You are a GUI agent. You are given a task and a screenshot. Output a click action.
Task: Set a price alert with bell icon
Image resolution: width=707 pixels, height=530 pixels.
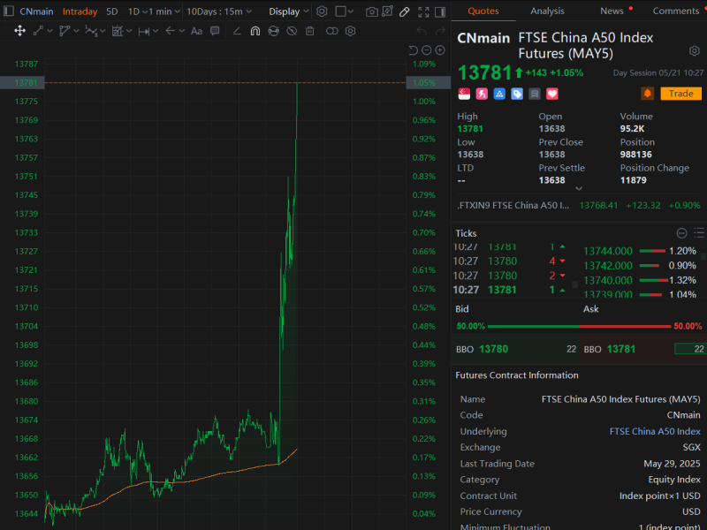[x=648, y=94]
